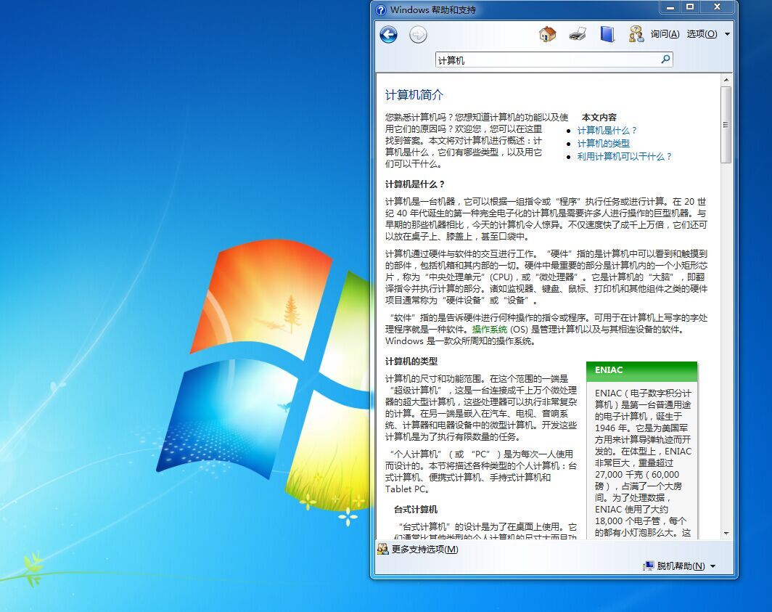Open the green 操作系统 definition link

point(489,329)
